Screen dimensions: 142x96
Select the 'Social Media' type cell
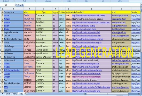(x=44, y=22)
